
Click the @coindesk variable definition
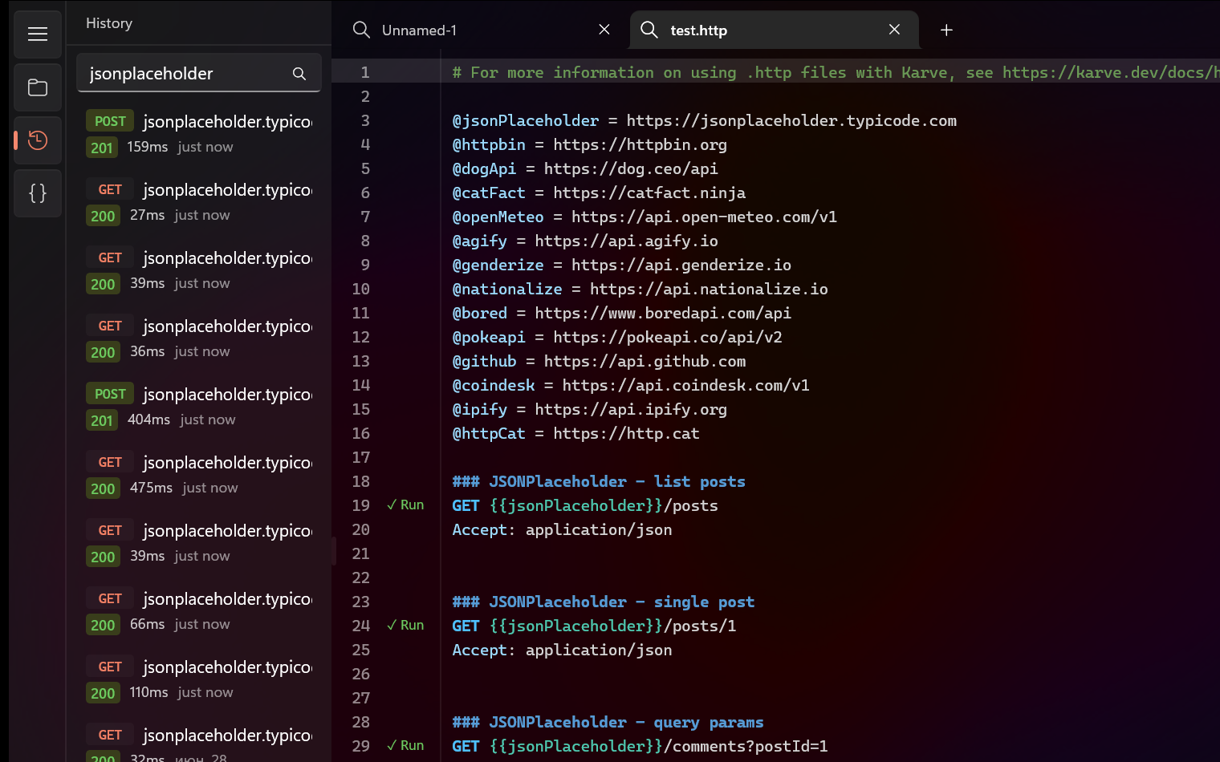click(x=494, y=385)
